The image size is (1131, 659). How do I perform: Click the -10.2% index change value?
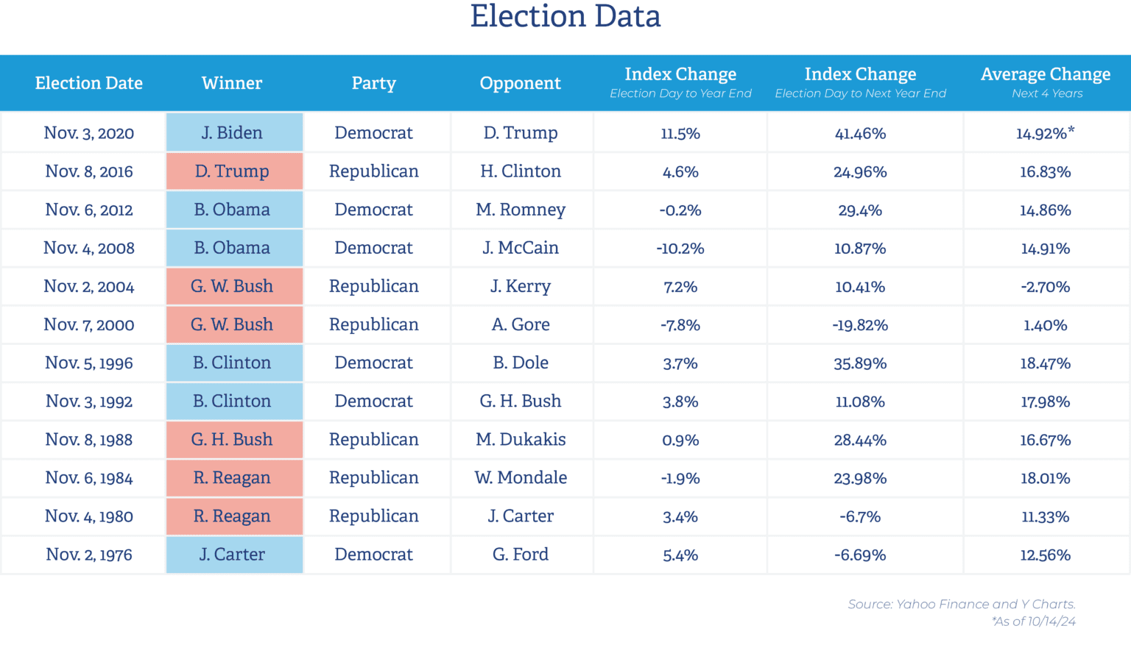(680, 249)
